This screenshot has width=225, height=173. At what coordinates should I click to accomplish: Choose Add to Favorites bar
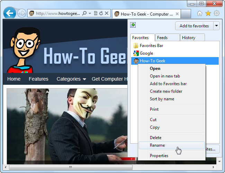coord(172,84)
